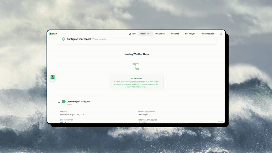The height and width of the screenshot is (153, 272).
Task: Click the Demo Project green avatar icon
Action: coord(64,101)
